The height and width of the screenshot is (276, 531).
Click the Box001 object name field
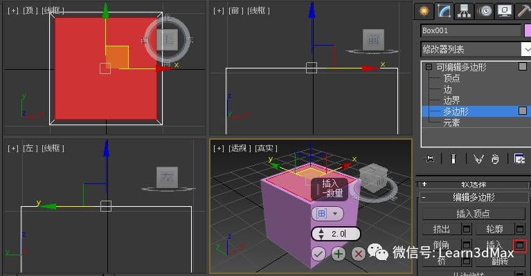click(x=471, y=30)
